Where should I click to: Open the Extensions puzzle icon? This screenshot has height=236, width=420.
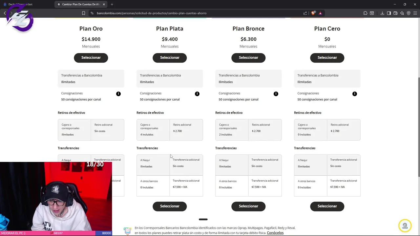(365, 13)
